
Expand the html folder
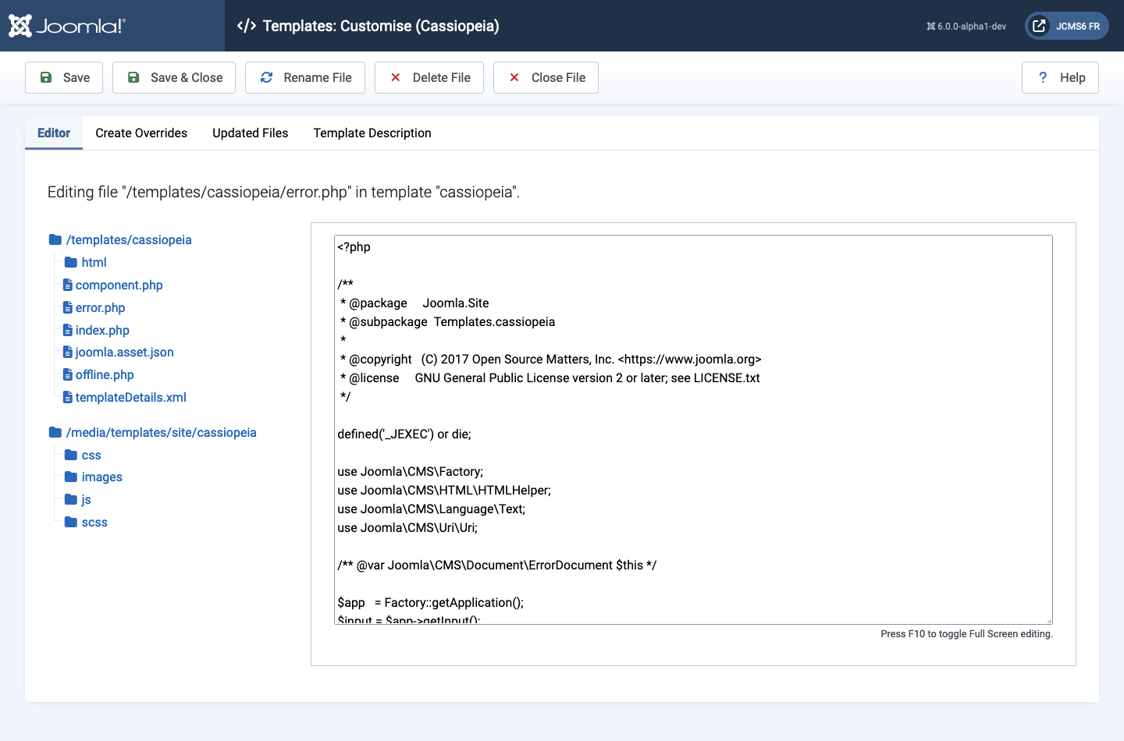point(85,262)
